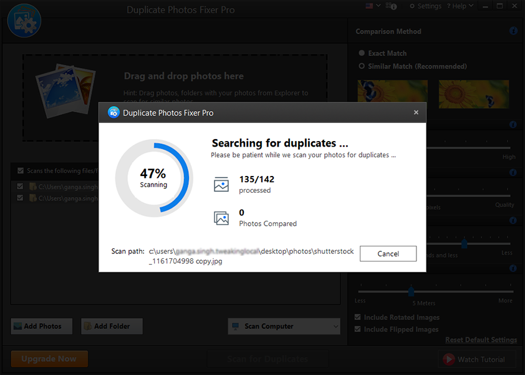Adjust the time interval slider handle

pyautogui.click(x=464, y=243)
